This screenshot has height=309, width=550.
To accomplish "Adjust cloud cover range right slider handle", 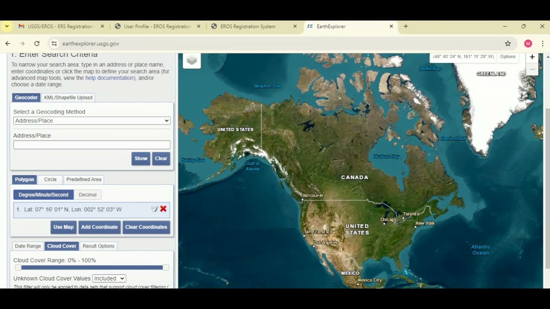I will pyautogui.click(x=165, y=268).
